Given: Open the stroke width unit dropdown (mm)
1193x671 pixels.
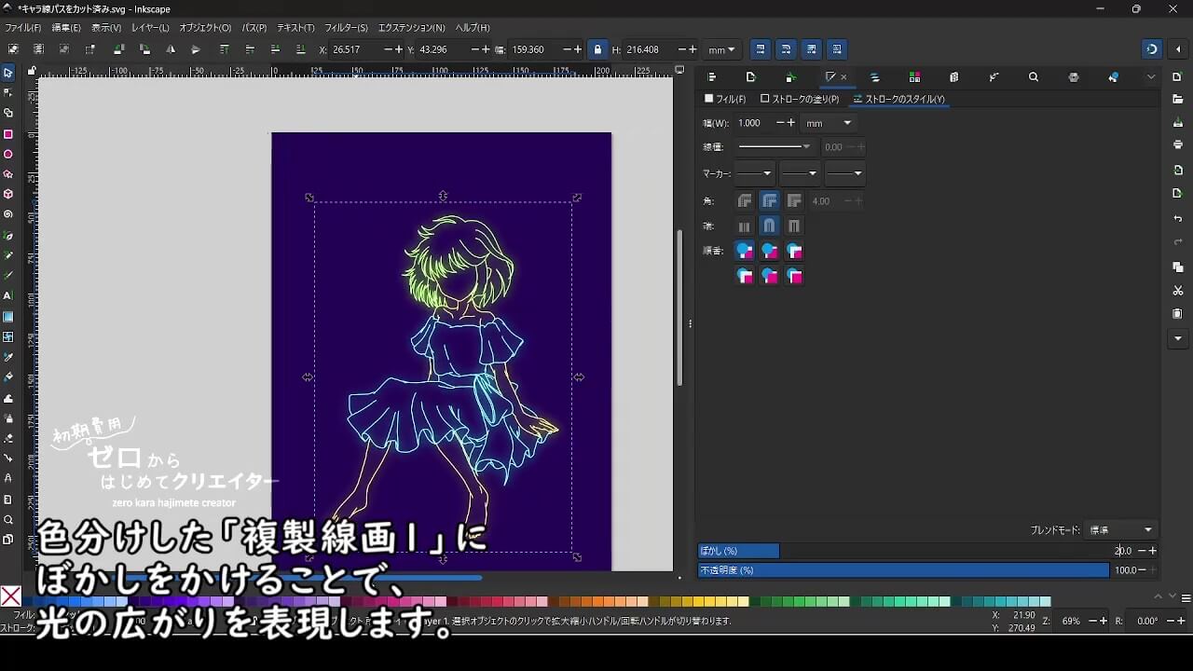Looking at the screenshot, I should (x=829, y=123).
